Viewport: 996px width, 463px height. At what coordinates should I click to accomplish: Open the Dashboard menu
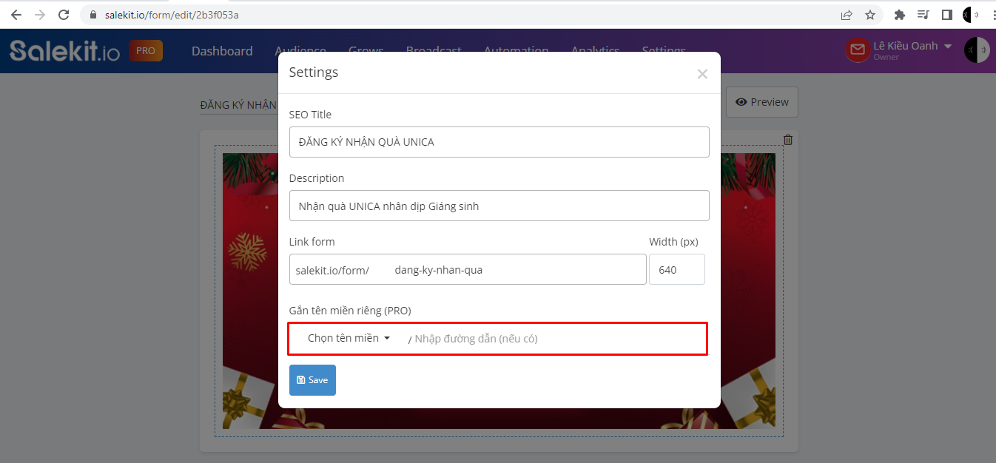coord(222,51)
